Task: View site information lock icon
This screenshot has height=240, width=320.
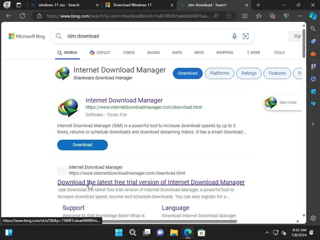Action: coord(39,16)
